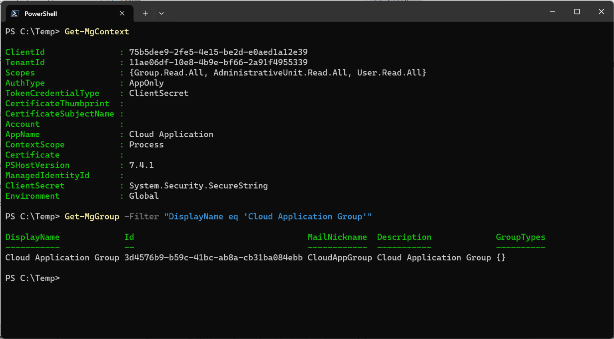Screen dimensions: 614x339
Task: Click the PowerShell icon on the tab
Action: [15, 14]
